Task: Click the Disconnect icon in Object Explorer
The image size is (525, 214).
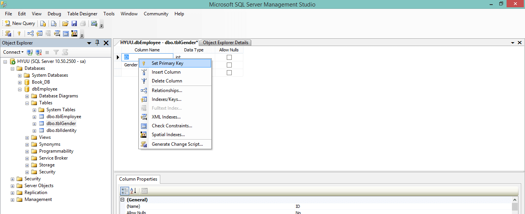Action: click(38, 52)
